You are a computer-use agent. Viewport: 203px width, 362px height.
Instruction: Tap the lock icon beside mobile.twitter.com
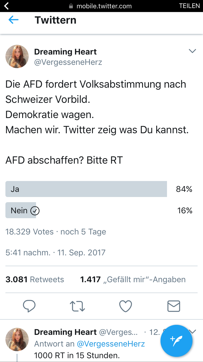click(x=71, y=6)
